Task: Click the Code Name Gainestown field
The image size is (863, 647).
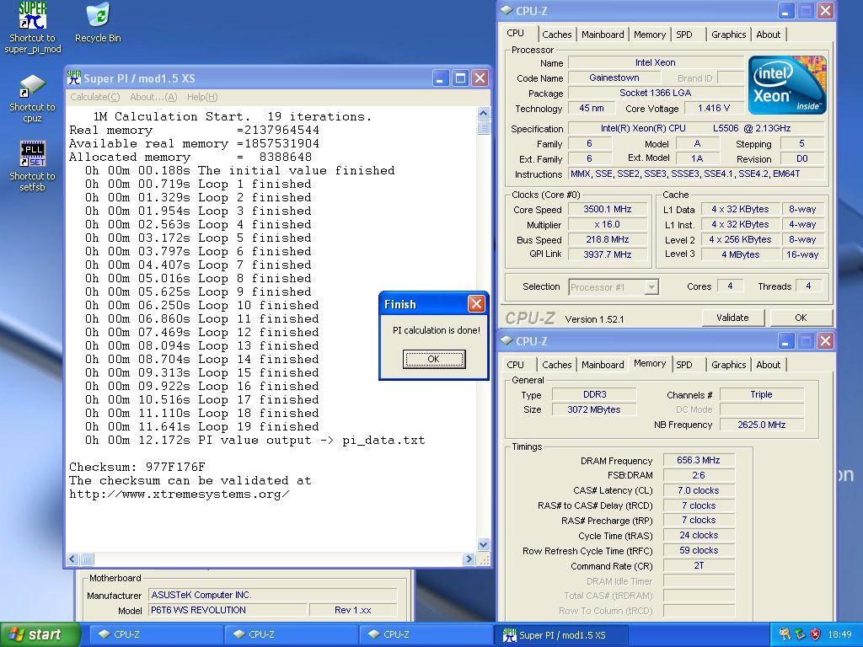Action: (x=614, y=78)
